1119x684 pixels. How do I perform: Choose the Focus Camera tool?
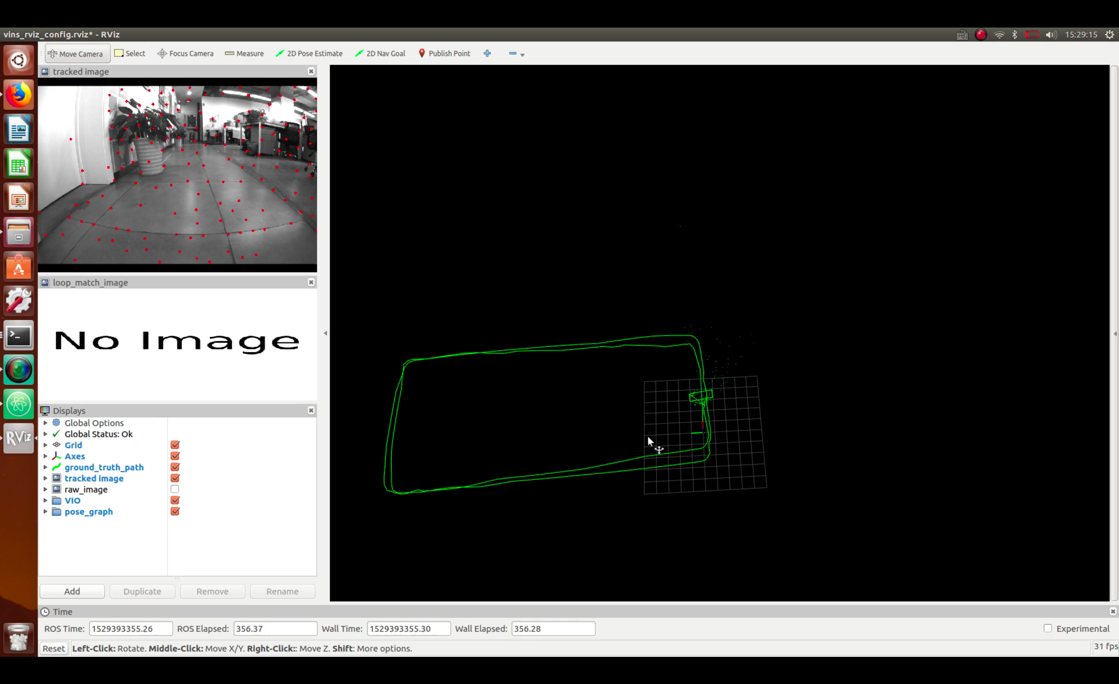[185, 53]
